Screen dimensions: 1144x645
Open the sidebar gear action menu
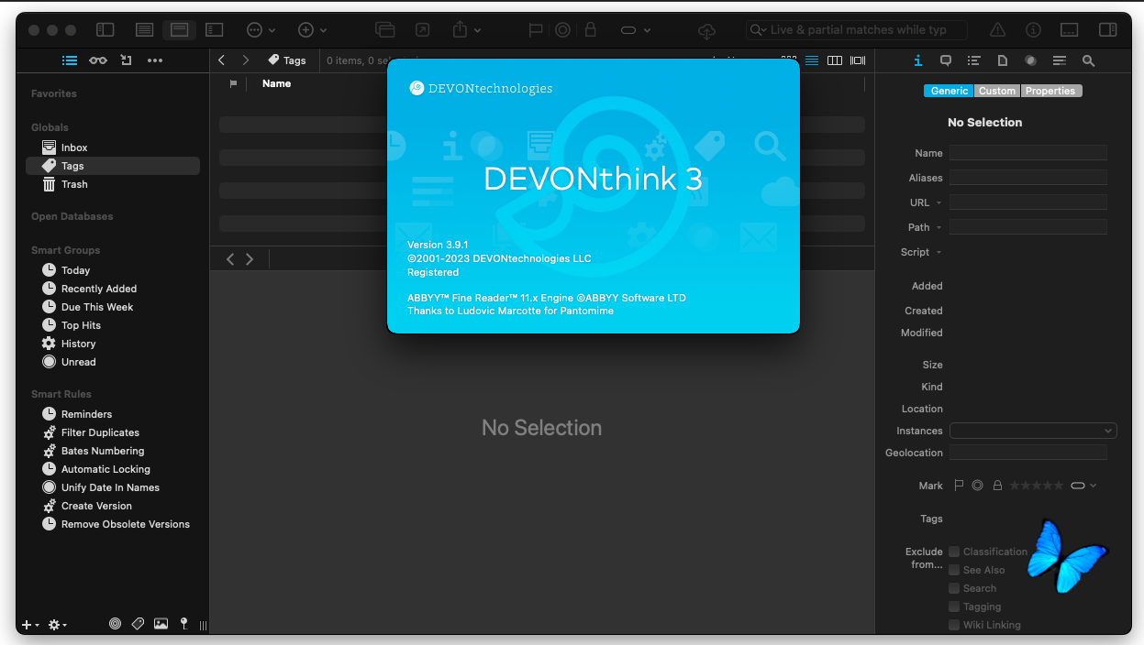click(58, 625)
